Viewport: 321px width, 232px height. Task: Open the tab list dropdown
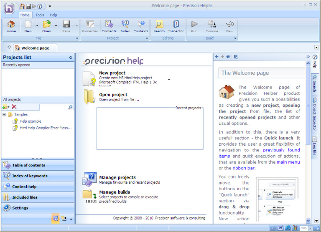point(316,48)
